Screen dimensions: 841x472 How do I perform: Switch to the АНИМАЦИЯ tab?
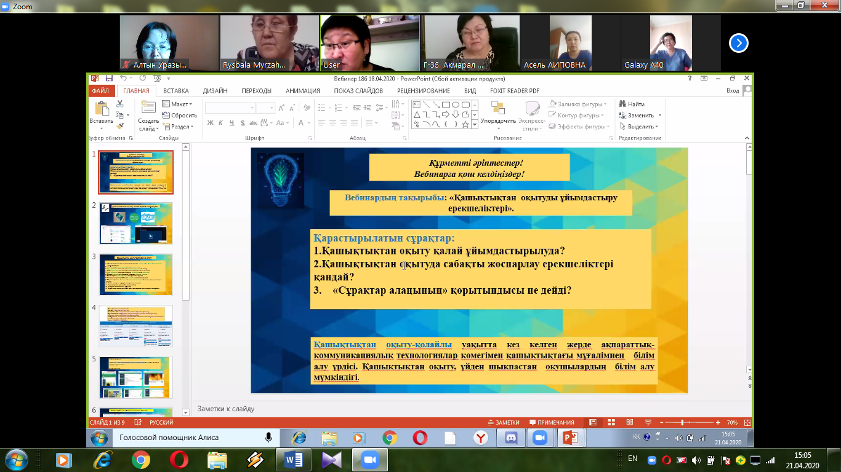pyautogui.click(x=302, y=91)
